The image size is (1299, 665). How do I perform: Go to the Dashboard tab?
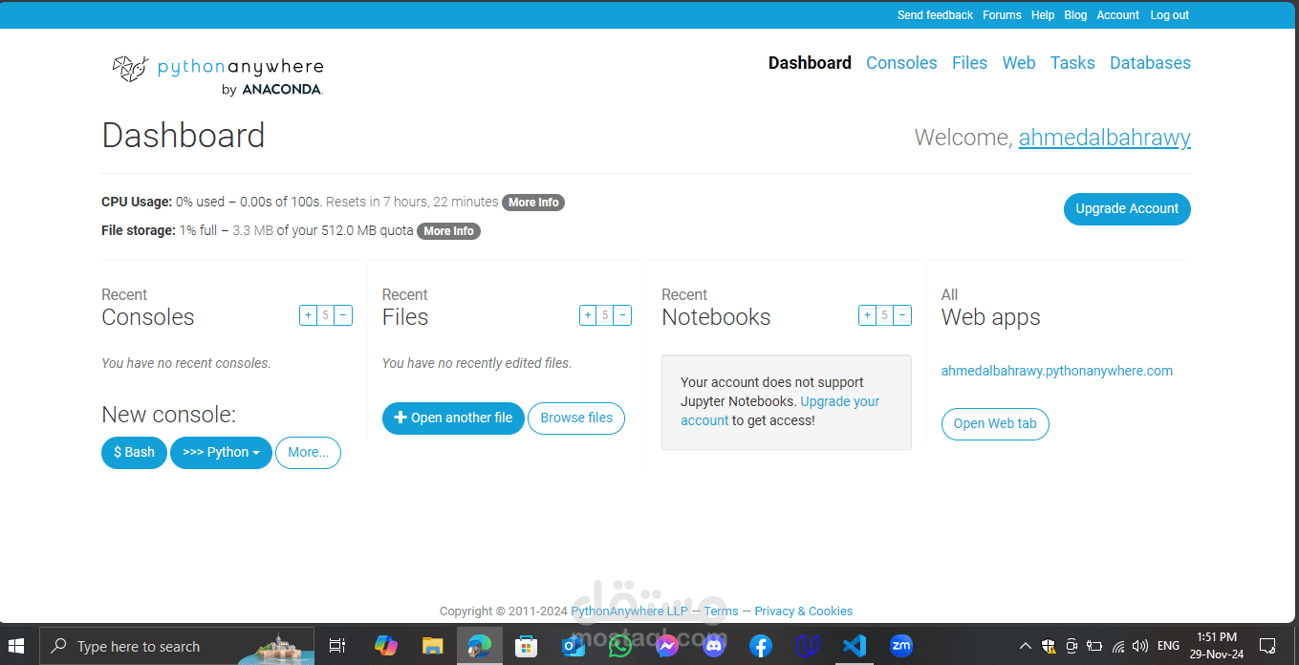810,63
